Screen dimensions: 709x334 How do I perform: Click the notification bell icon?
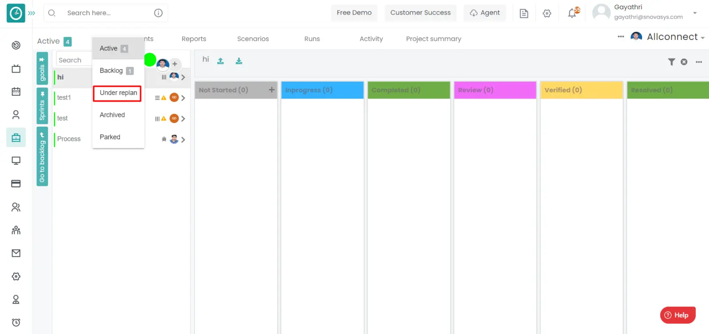click(573, 13)
